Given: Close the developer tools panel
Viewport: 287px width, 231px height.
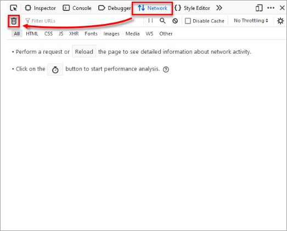Looking at the screenshot, I should tap(282, 8).
